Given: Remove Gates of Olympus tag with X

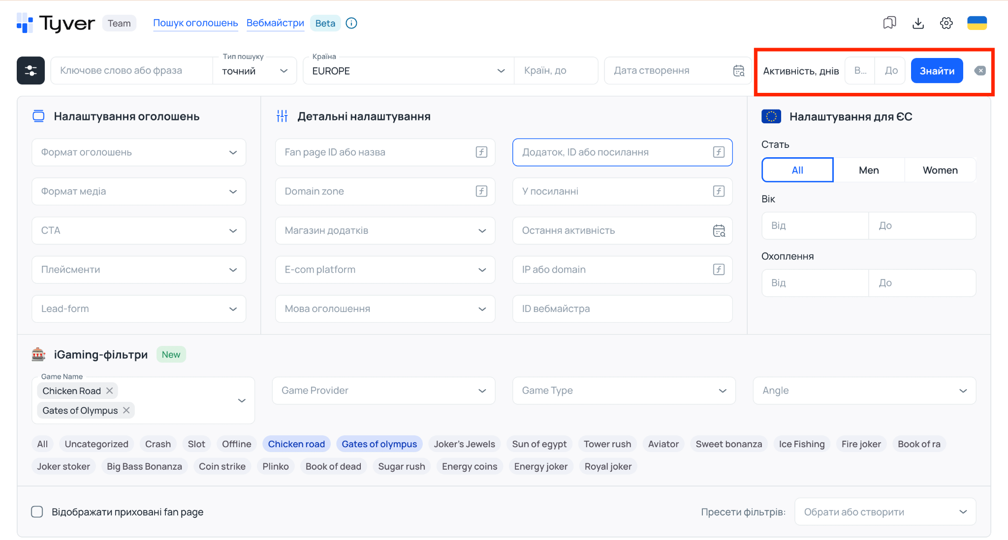Looking at the screenshot, I should (126, 410).
